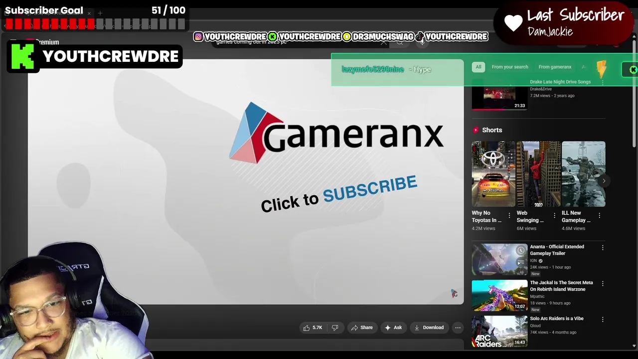Click the Kick logo next to YOUTHCREWDRE
This screenshot has height=359, width=638.
coord(23,56)
